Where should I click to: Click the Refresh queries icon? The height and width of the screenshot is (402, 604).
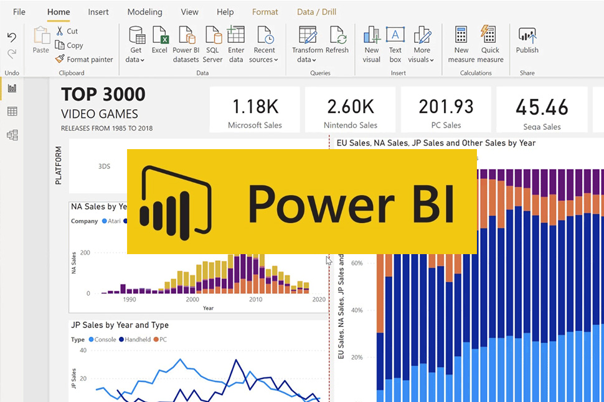point(337,35)
